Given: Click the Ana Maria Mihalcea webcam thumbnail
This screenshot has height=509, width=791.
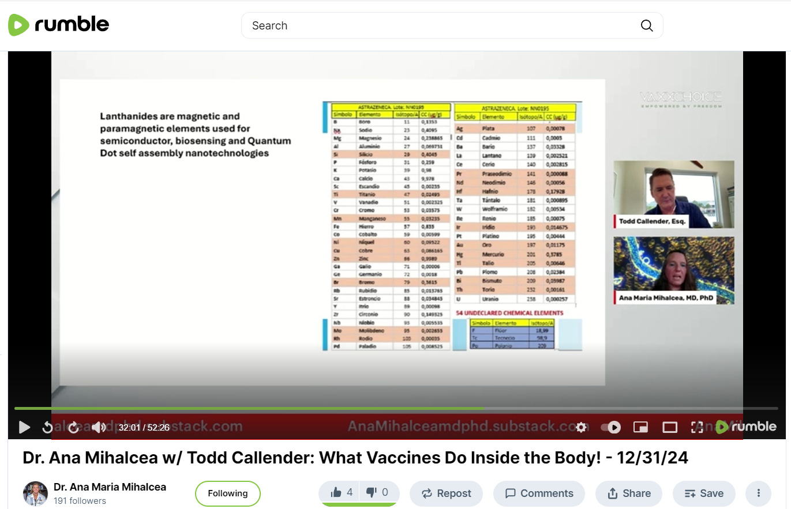Looking at the screenshot, I should [674, 270].
